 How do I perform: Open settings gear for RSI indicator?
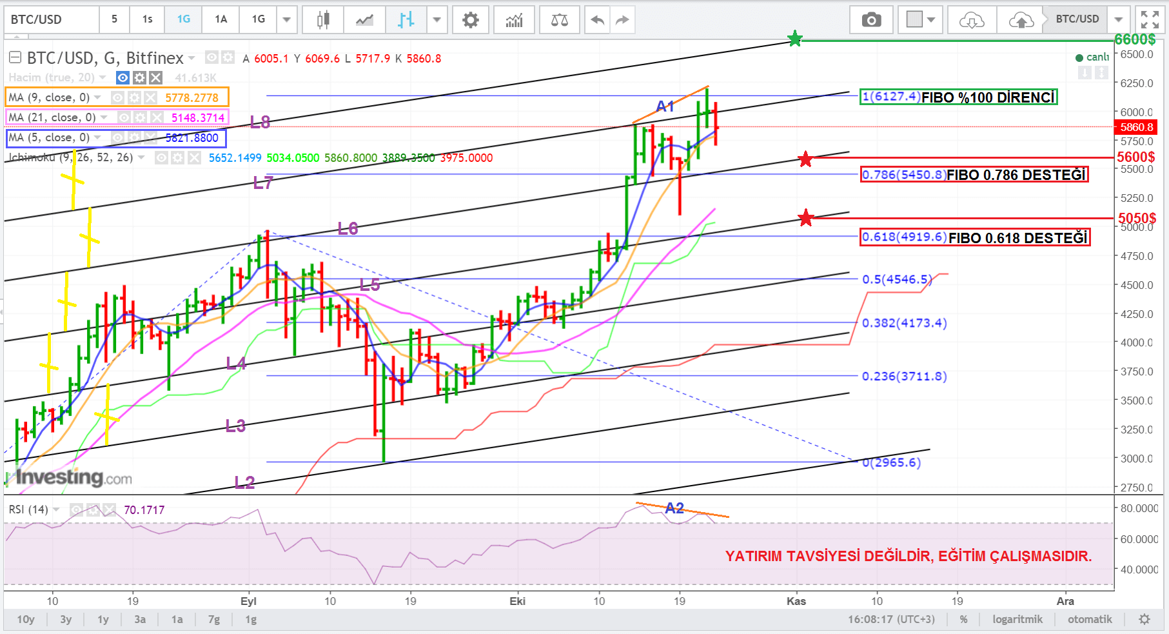[x=93, y=510]
